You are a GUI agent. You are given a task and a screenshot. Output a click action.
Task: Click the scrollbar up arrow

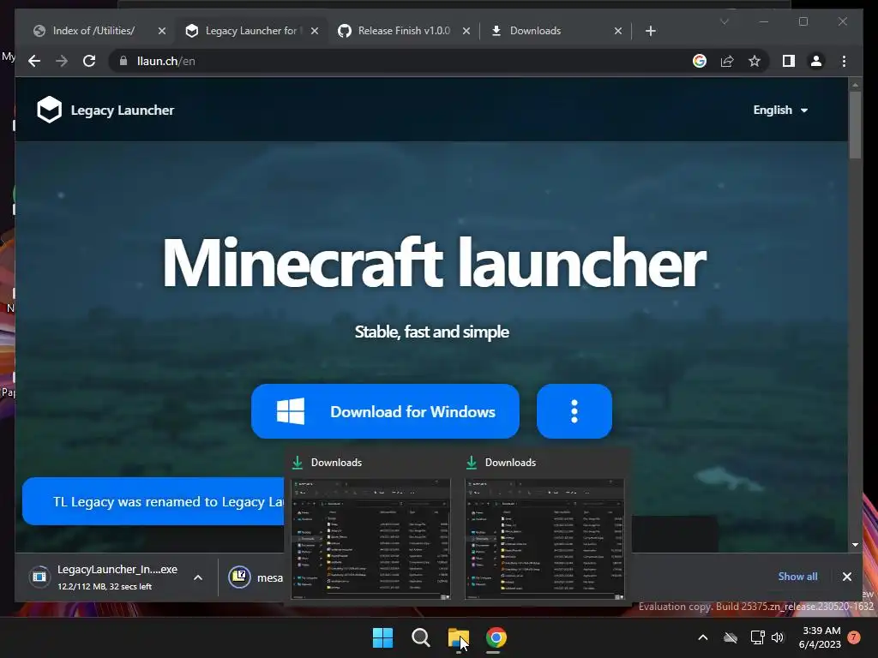pos(855,85)
